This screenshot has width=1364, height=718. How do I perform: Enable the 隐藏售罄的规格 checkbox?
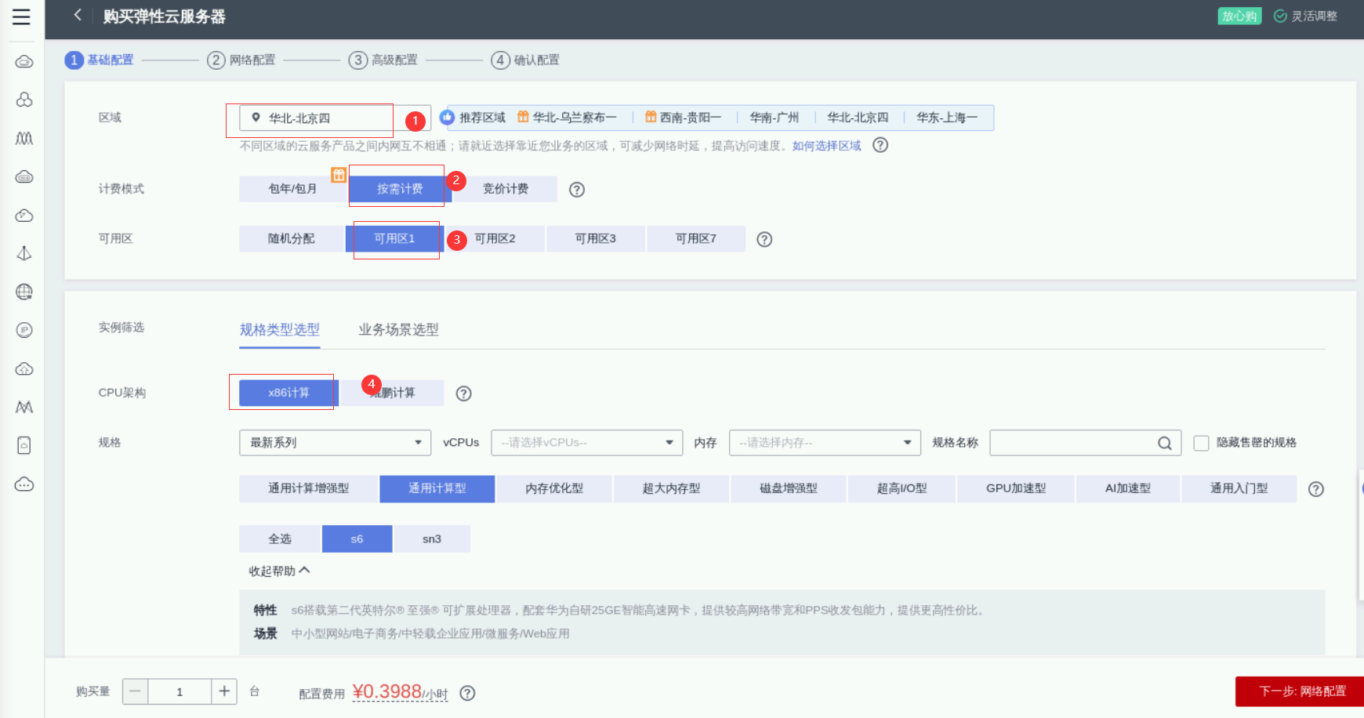tap(1201, 443)
